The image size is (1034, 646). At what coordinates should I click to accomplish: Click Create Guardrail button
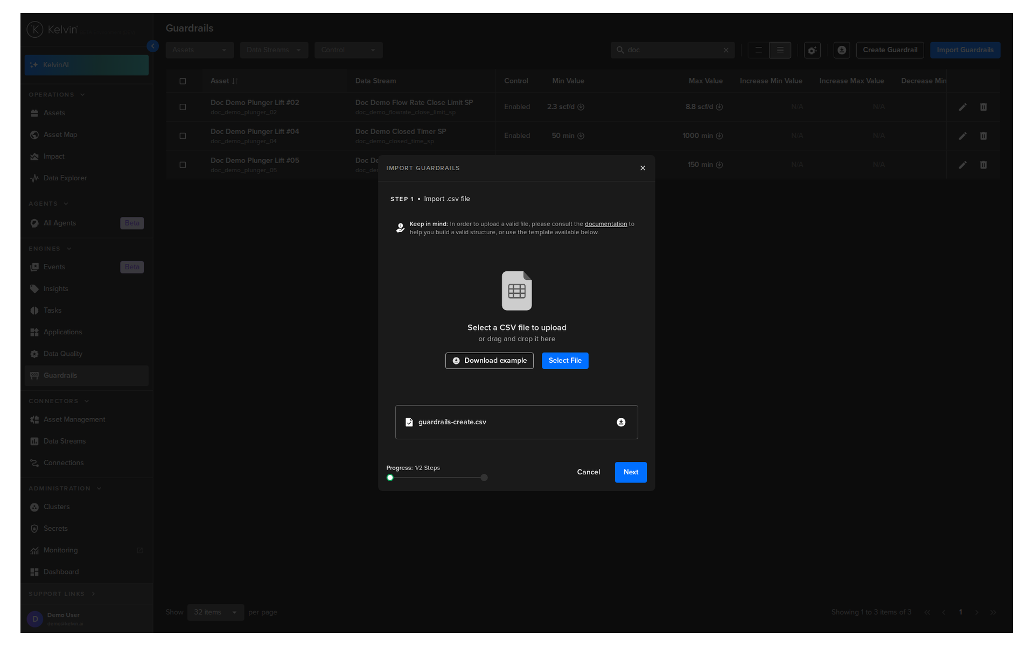pyautogui.click(x=890, y=50)
